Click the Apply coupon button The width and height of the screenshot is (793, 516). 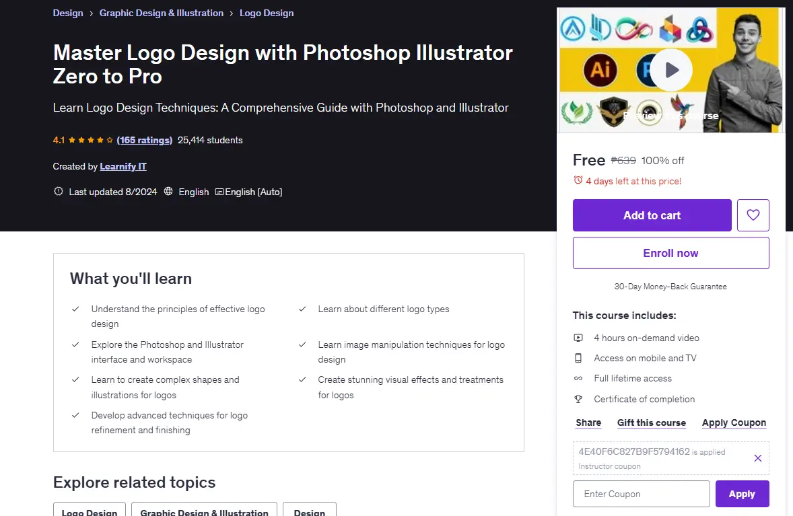(742, 494)
